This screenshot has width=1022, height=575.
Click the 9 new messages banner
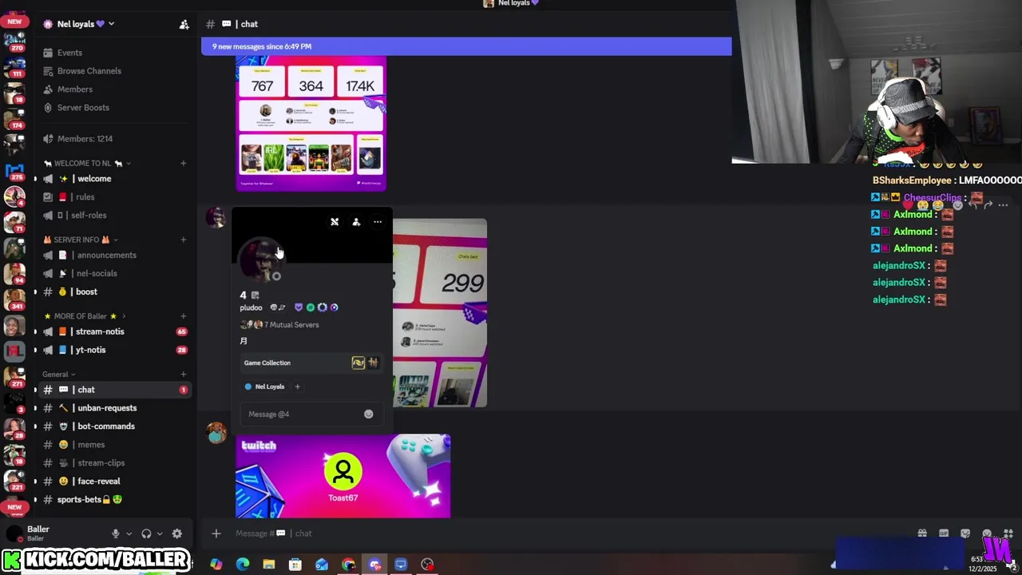click(466, 46)
